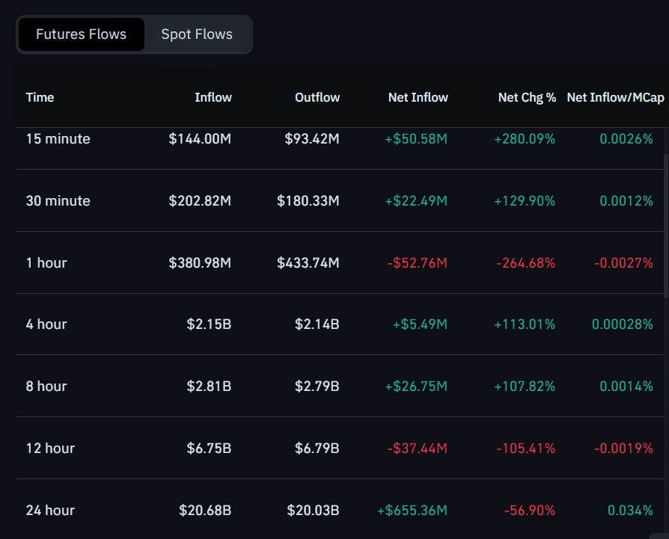
Task: Click the Net Inflow/MCap column header
Action: 615,97
